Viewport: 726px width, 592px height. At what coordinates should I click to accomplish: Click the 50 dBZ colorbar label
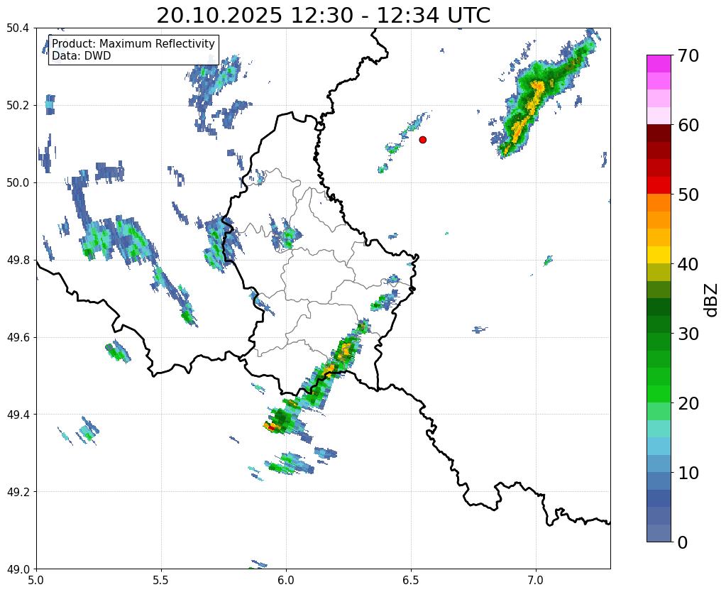coord(688,194)
